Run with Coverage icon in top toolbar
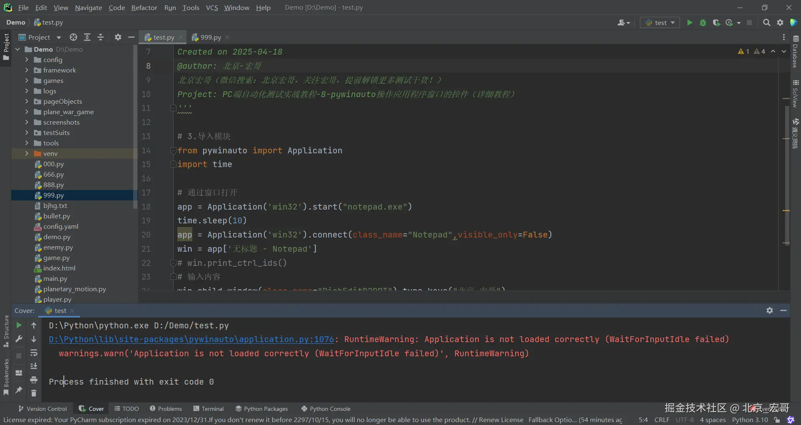 tap(716, 22)
